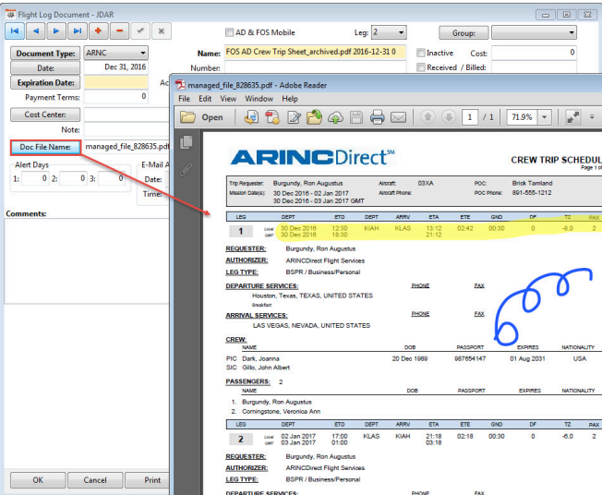Print the PDF with printer icon
602x495 pixels.
378,117
